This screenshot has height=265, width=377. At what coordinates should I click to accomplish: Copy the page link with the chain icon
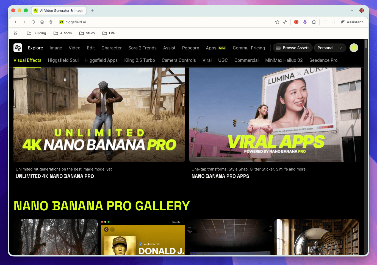[x=285, y=22]
